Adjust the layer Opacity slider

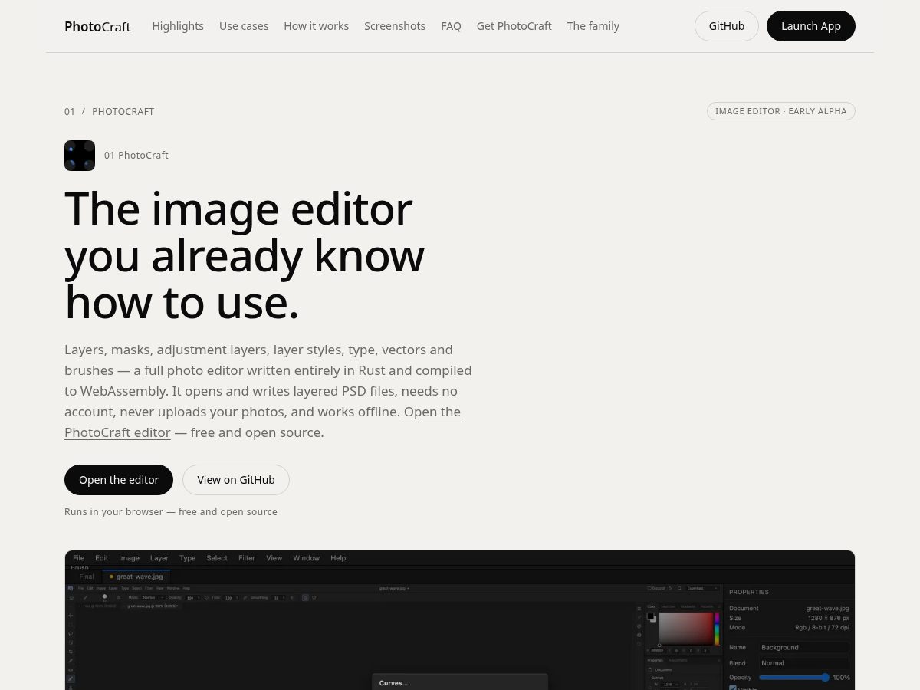point(794,678)
